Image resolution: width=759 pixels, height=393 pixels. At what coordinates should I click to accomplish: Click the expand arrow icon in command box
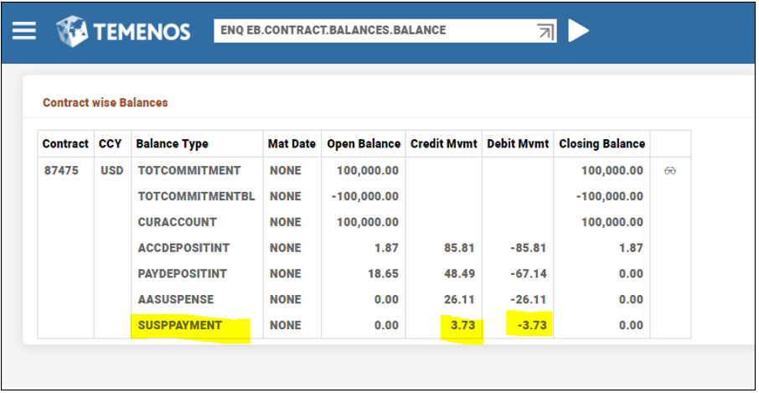point(545,31)
